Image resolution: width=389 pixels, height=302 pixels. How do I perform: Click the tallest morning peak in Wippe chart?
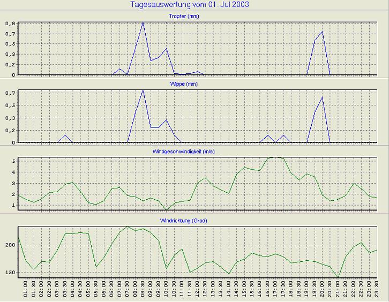pyautogui.click(x=143, y=90)
